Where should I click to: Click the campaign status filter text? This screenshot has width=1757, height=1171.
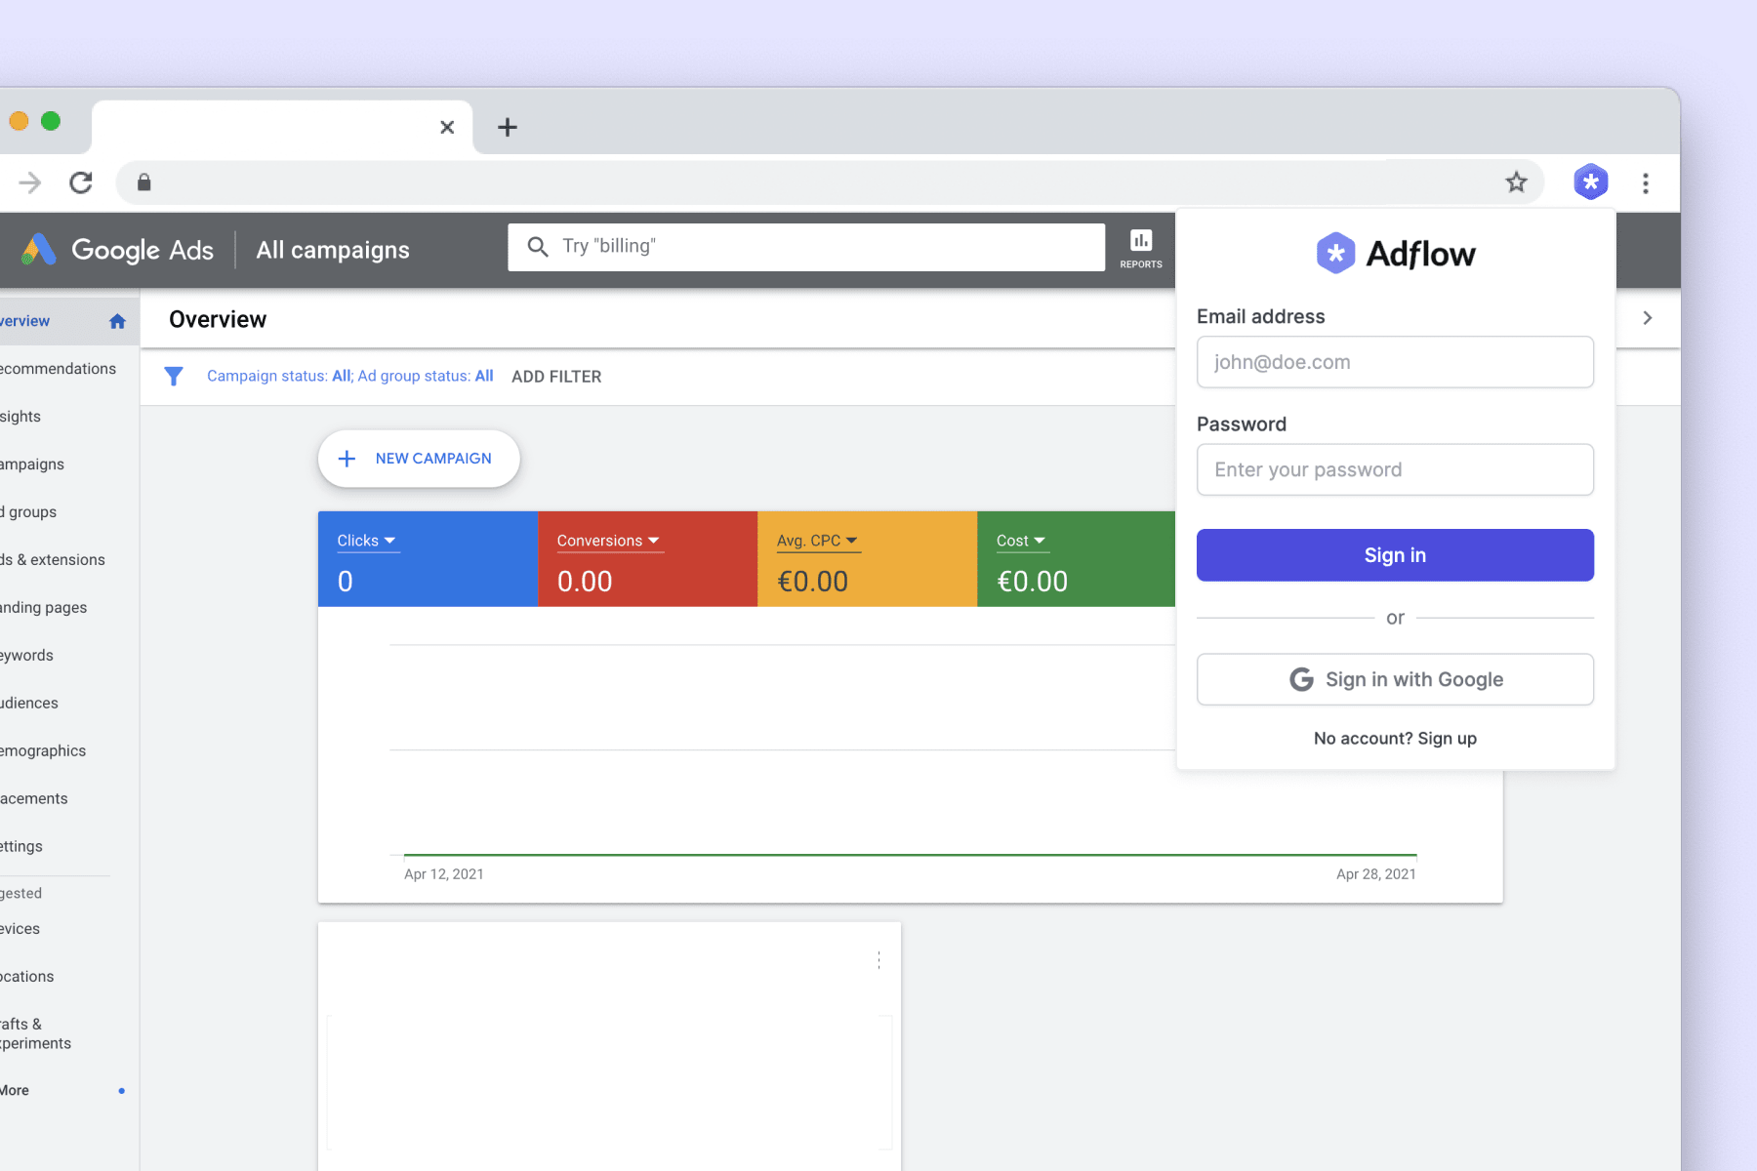coord(349,377)
